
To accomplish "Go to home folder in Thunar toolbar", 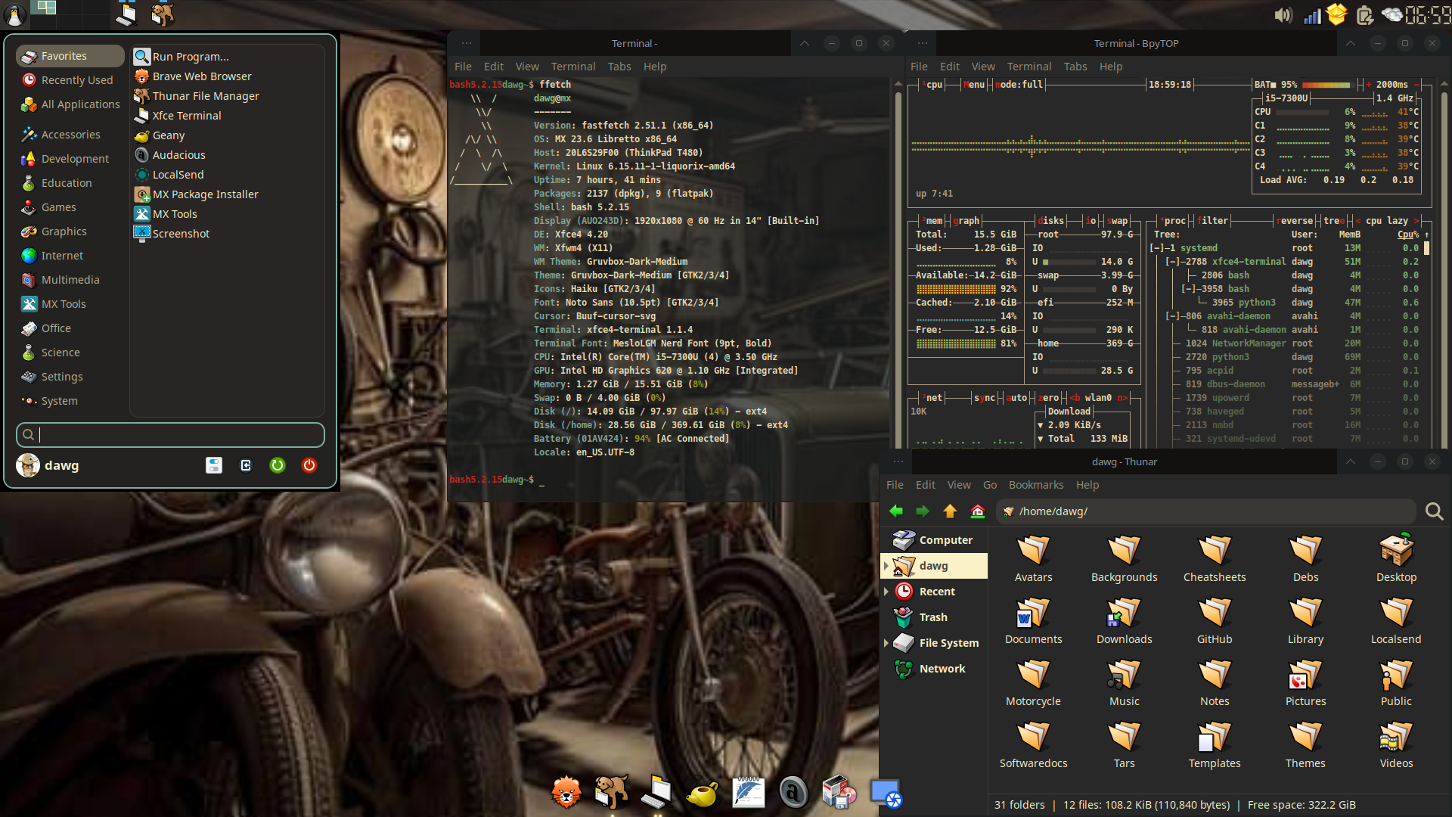I will [x=977, y=511].
